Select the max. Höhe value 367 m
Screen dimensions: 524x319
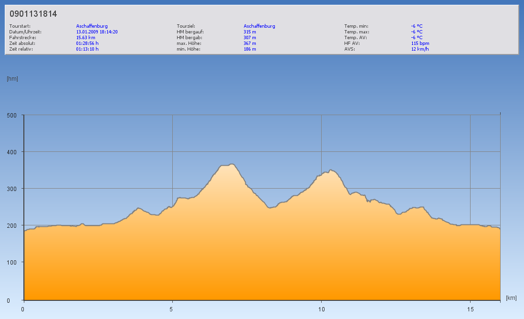click(250, 43)
